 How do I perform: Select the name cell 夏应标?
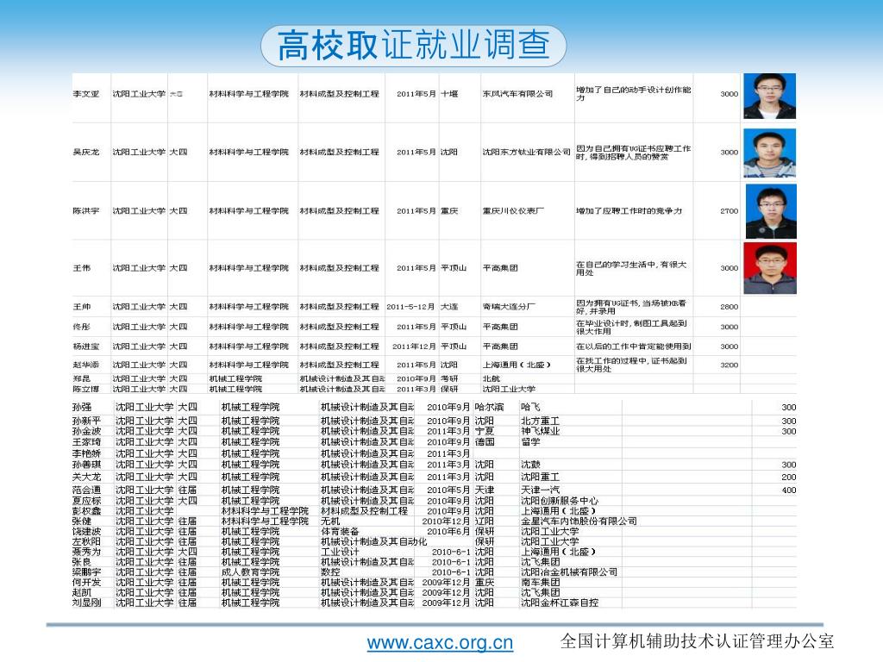tap(87, 501)
